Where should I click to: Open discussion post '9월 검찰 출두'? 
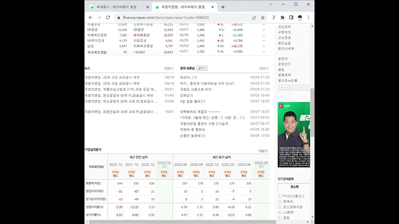coord(192,101)
